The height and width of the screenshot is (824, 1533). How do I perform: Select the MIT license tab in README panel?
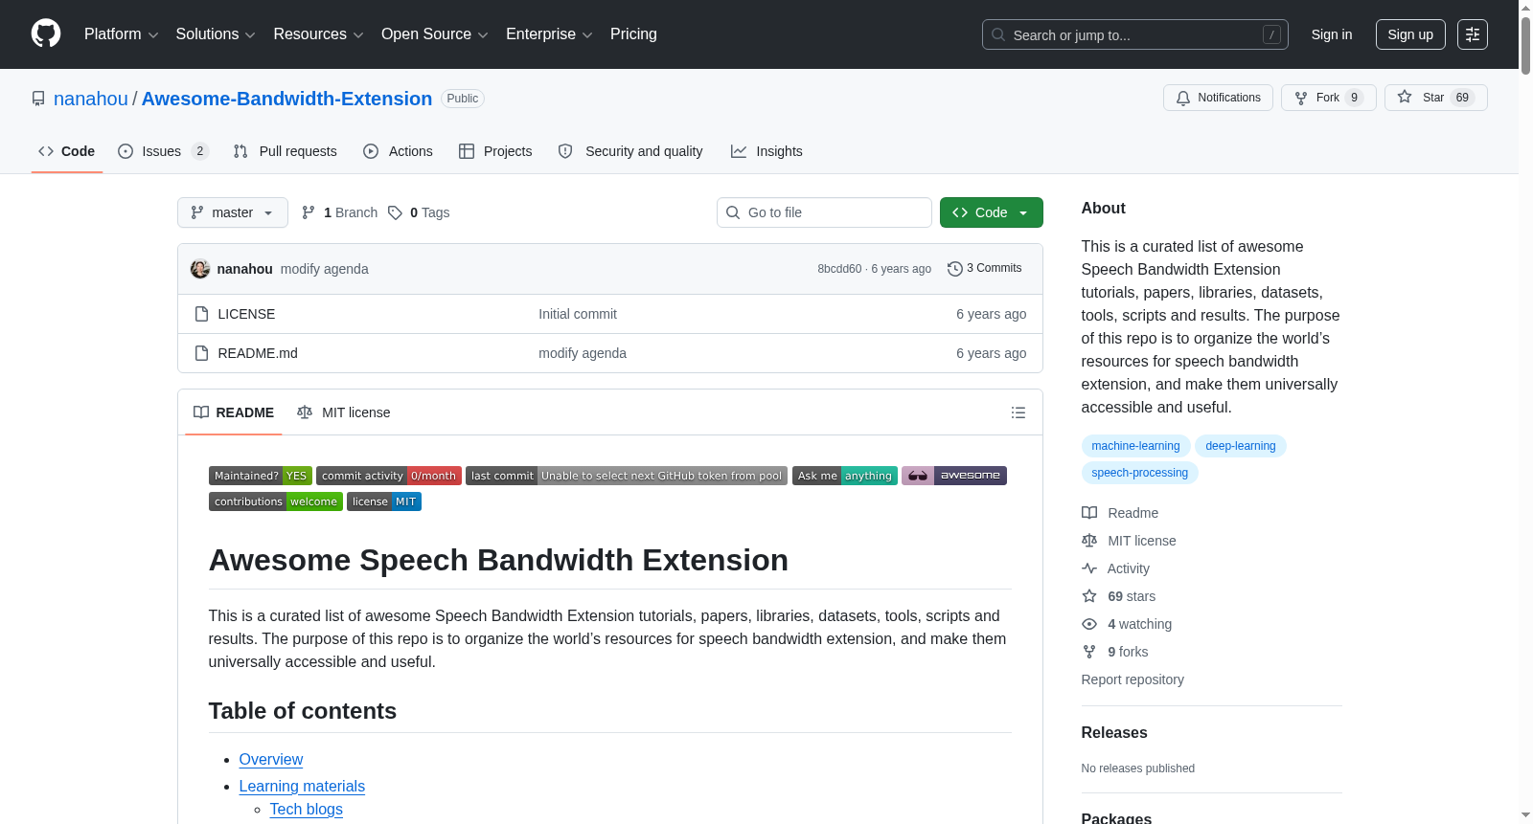344,412
